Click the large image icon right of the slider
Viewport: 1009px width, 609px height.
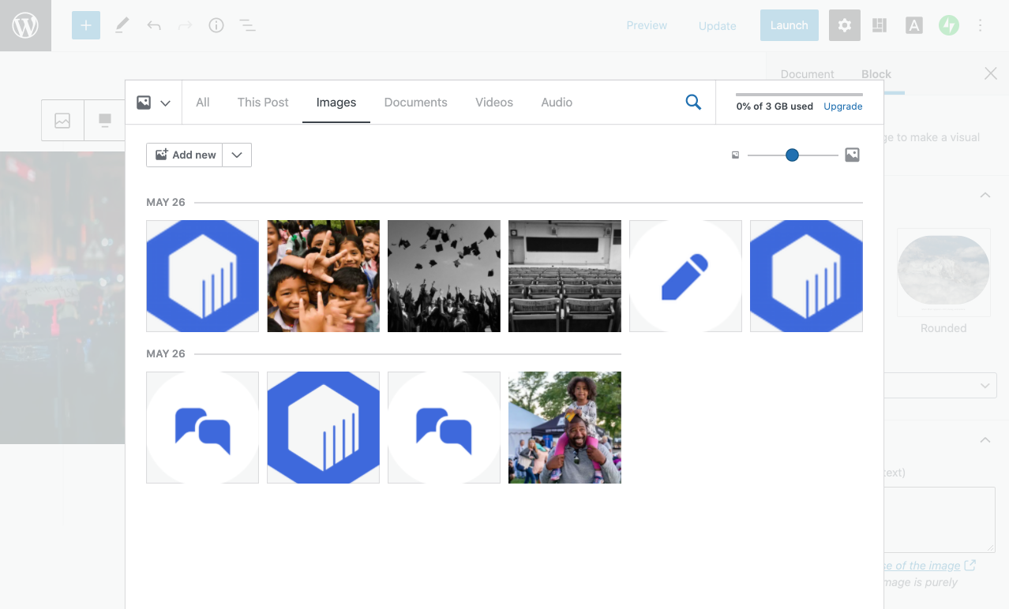click(852, 155)
